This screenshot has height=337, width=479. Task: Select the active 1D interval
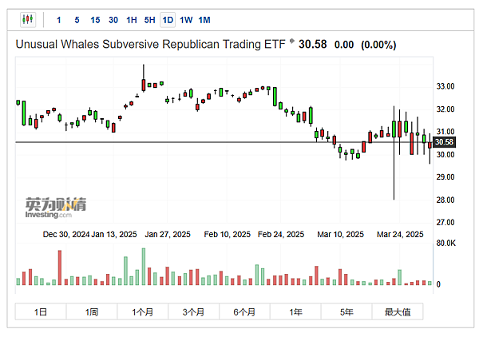[x=168, y=20]
